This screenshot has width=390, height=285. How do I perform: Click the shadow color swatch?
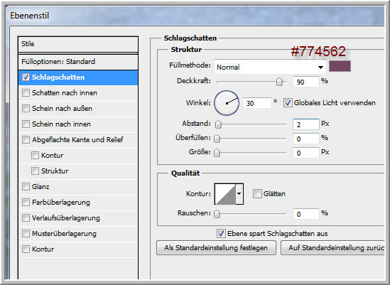point(340,66)
